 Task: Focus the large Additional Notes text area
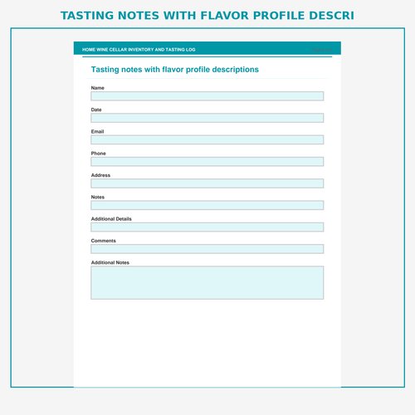point(207,283)
